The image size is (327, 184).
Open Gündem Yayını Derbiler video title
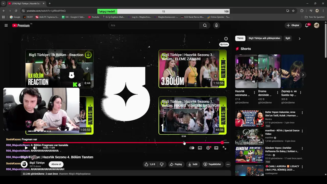coord(282,149)
